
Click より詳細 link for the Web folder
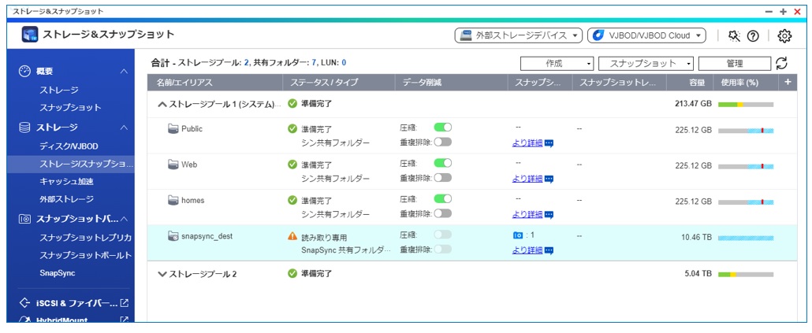point(527,179)
